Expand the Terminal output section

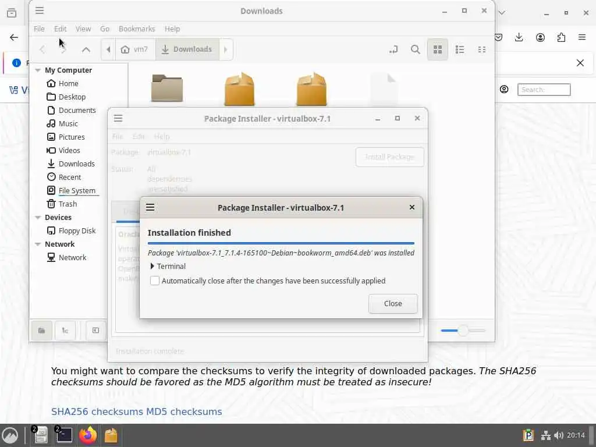tap(168, 266)
